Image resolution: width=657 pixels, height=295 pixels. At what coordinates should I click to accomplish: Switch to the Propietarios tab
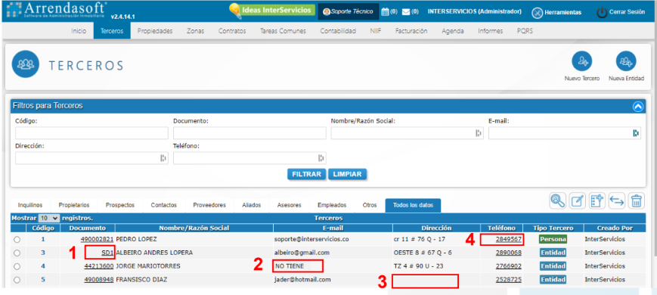[74, 205]
